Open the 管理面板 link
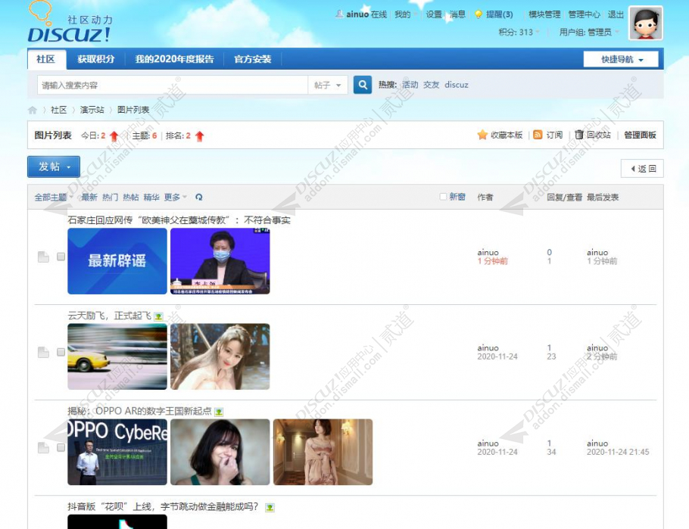689x529 pixels. (x=640, y=135)
